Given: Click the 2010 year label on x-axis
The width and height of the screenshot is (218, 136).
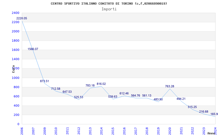Looking at the screenshot, I should tap(56, 131).
